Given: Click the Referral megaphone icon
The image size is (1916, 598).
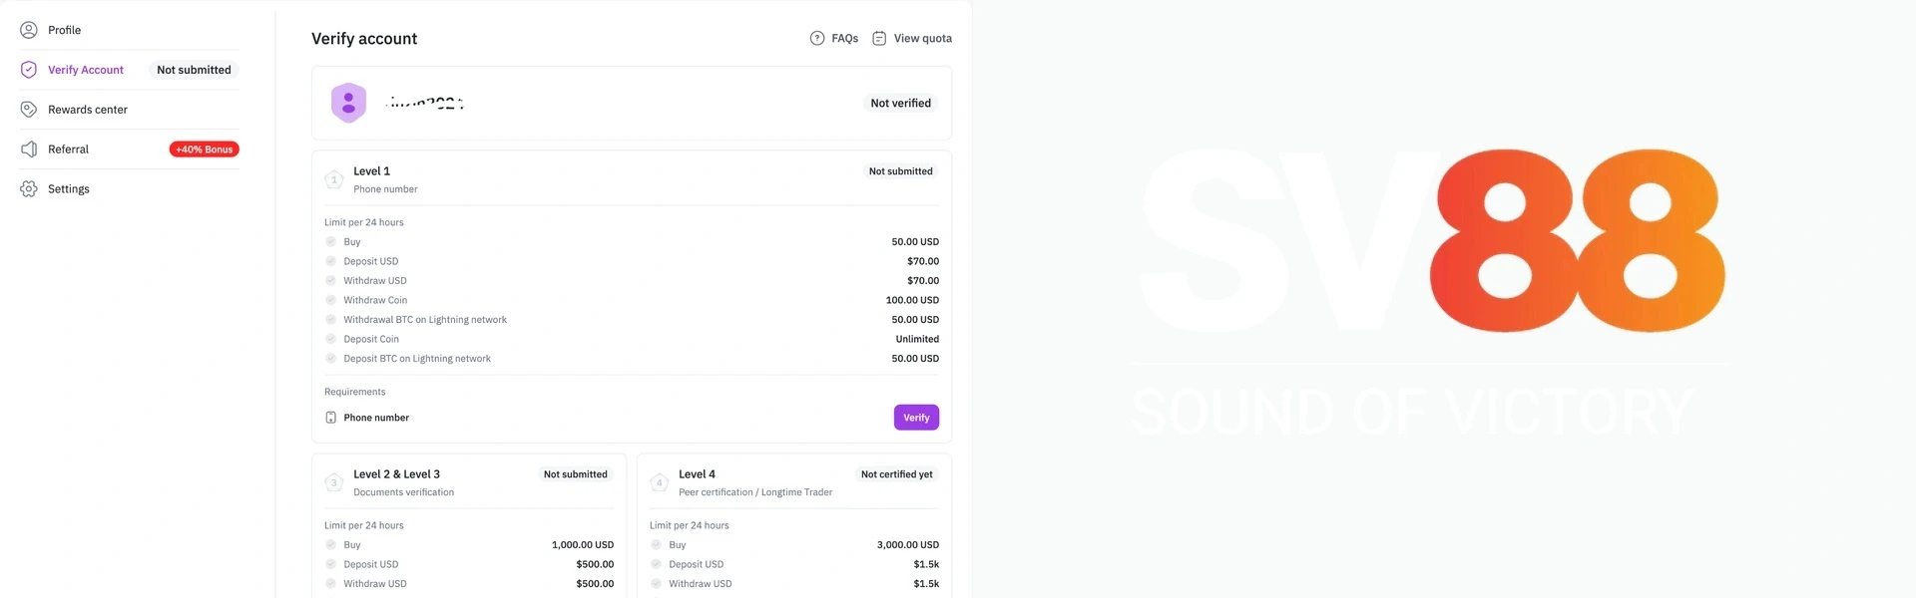Looking at the screenshot, I should click(29, 149).
